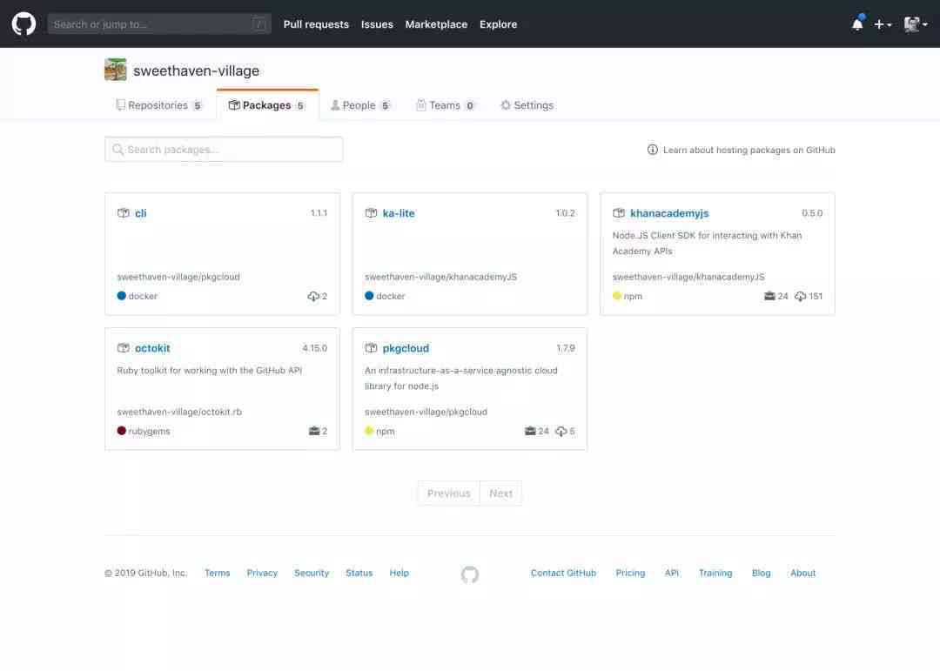The width and height of the screenshot is (940, 671).
Task: Click the GitHub Octocat logo in header
Action: [x=24, y=24]
